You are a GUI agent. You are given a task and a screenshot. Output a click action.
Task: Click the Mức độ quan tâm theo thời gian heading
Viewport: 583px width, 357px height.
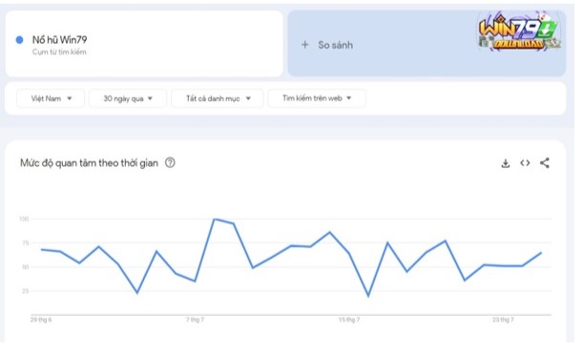pyautogui.click(x=90, y=163)
